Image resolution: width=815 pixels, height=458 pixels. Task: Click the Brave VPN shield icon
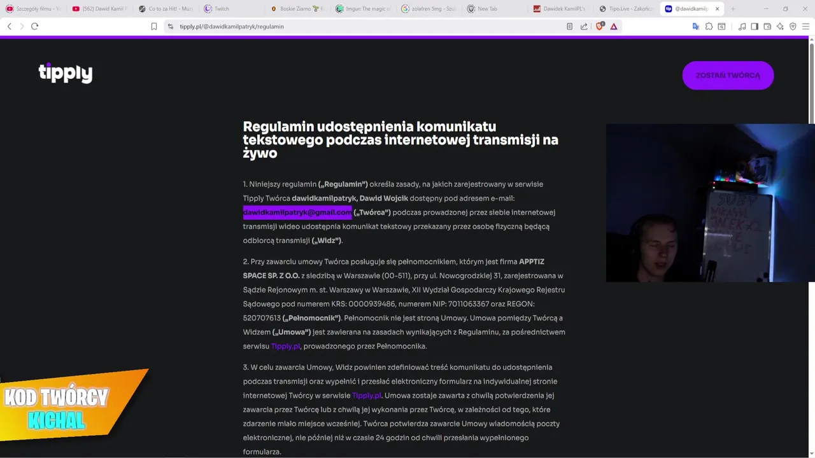[x=793, y=26]
